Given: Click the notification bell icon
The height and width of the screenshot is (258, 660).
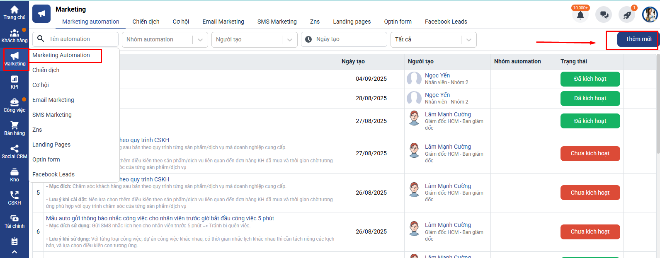Looking at the screenshot, I should (580, 15).
